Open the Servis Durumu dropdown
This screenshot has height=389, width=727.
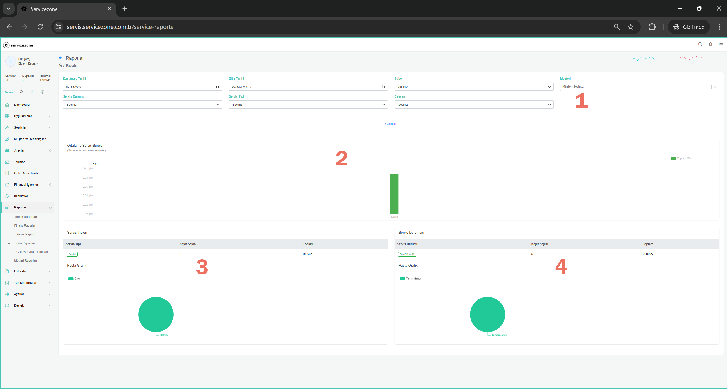point(142,105)
